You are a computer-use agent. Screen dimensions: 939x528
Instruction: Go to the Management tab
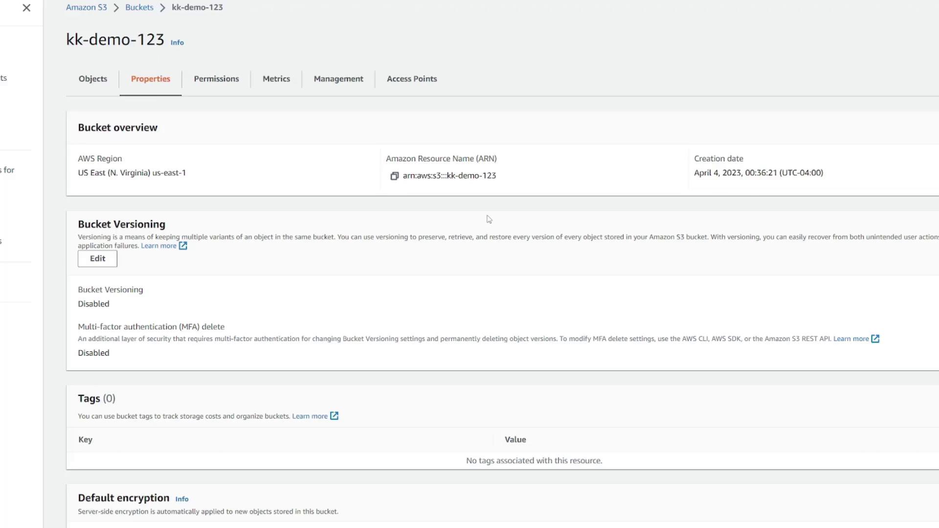338,79
